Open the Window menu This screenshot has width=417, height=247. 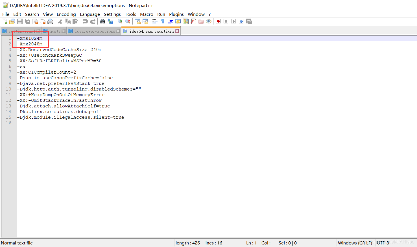tap(196, 14)
